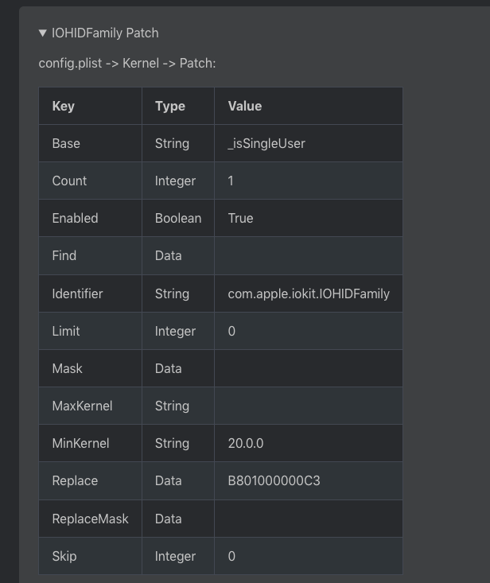The width and height of the screenshot is (490, 583).
Task: Click the MaxKernel key cell
Action: (x=82, y=406)
